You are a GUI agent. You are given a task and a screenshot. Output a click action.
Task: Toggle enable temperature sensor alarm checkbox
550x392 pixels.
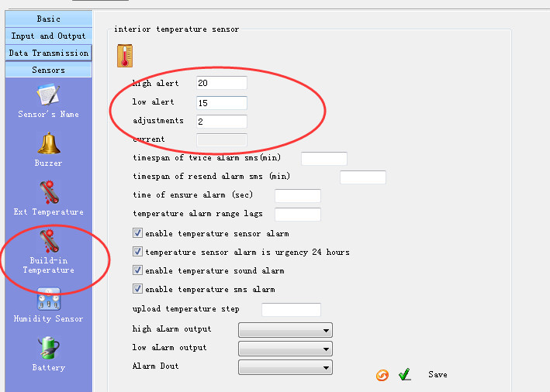pos(137,233)
